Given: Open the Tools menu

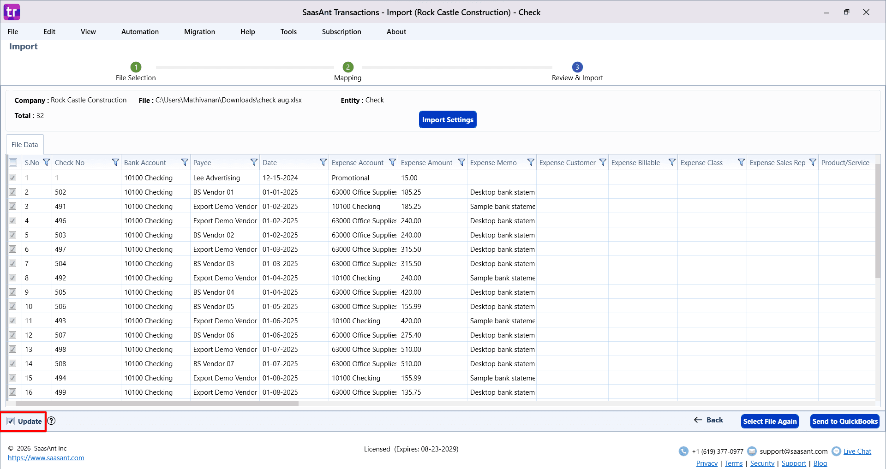Looking at the screenshot, I should 288,32.
